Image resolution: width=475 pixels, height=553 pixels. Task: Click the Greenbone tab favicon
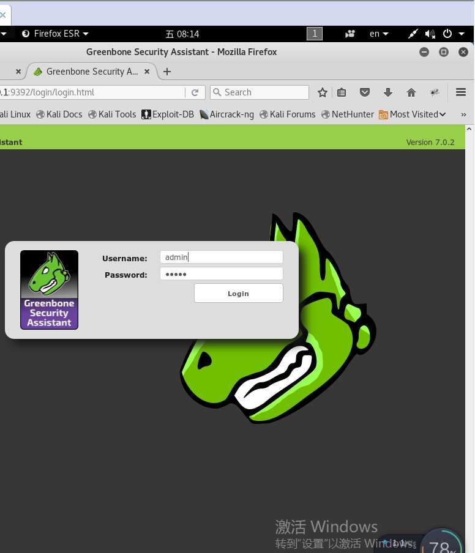pyautogui.click(x=38, y=72)
